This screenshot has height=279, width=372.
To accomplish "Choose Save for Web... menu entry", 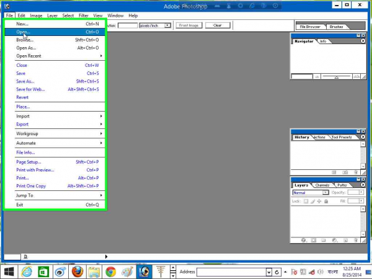I will (55, 89).
